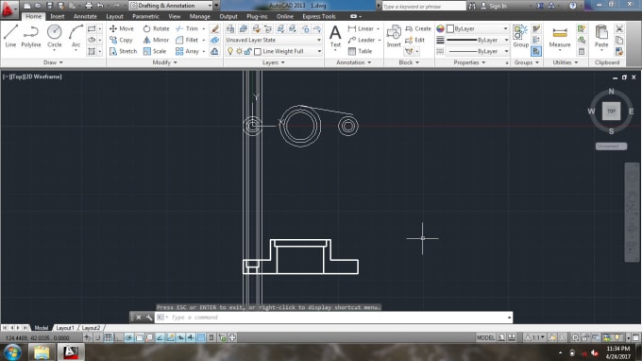Viewport: 642px width, 361px height.
Task: Expand the Draw panel
Action: click(x=53, y=62)
